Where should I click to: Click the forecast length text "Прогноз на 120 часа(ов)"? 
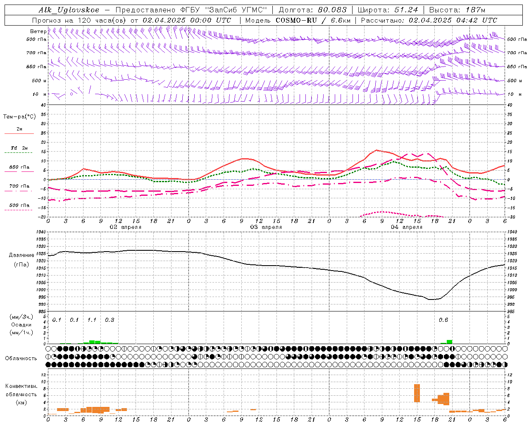tap(79, 20)
